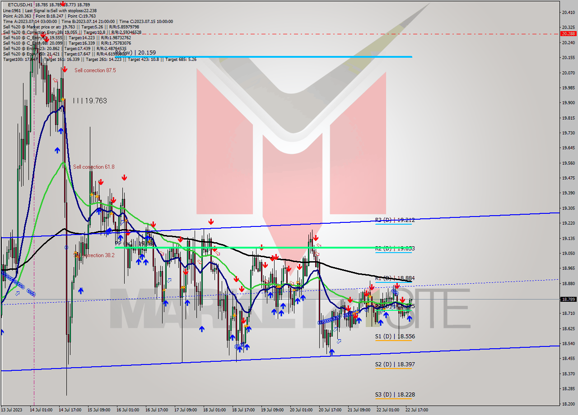
Task: Click the 18.370 price axis label
Action: click(x=568, y=373)
